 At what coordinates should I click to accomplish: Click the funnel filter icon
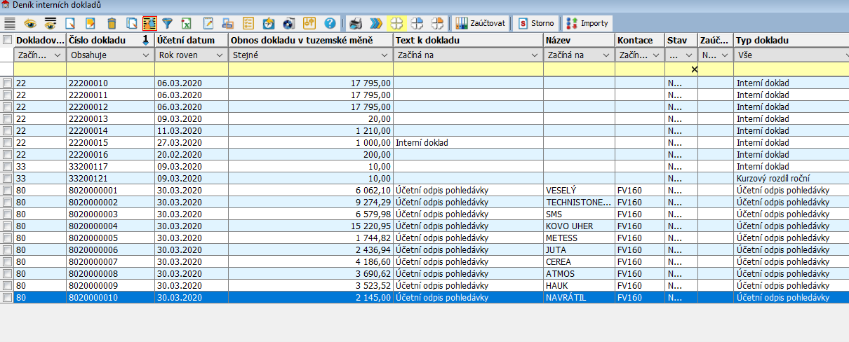point(167,23)
